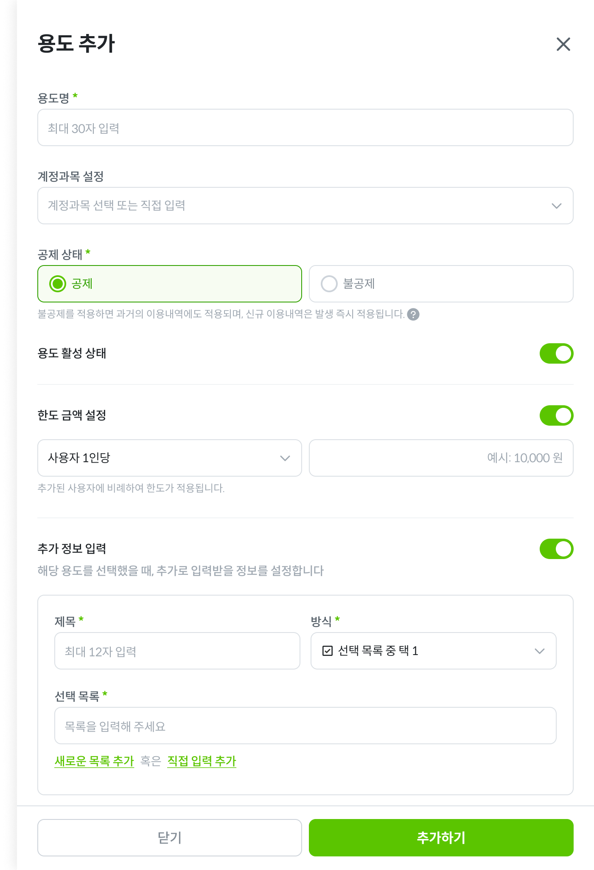
Task: Close the 용도 추가 dialog with X icon
Action: click(x=563, y=44)
